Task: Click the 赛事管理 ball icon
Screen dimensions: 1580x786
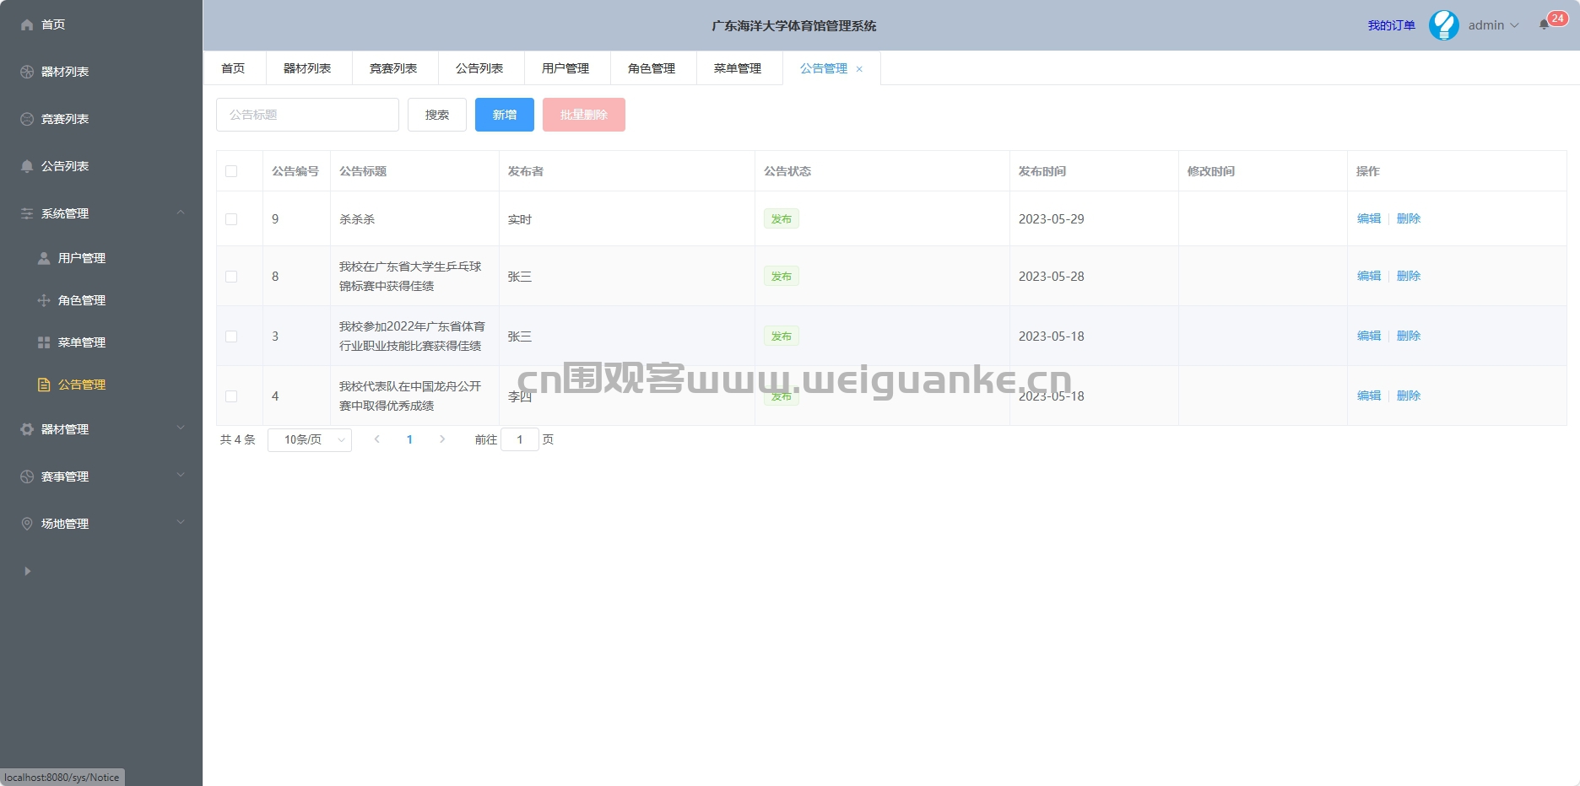Action: tap(27, 476)
